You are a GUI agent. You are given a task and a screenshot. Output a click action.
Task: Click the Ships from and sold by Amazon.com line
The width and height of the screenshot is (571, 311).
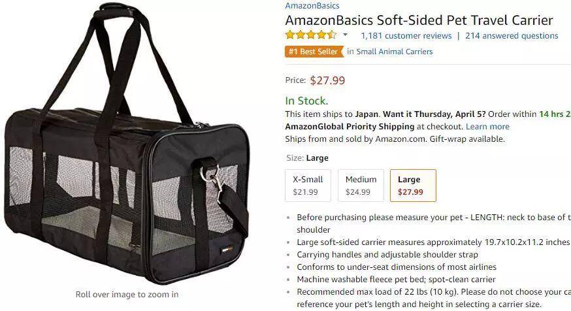(395, 139)
